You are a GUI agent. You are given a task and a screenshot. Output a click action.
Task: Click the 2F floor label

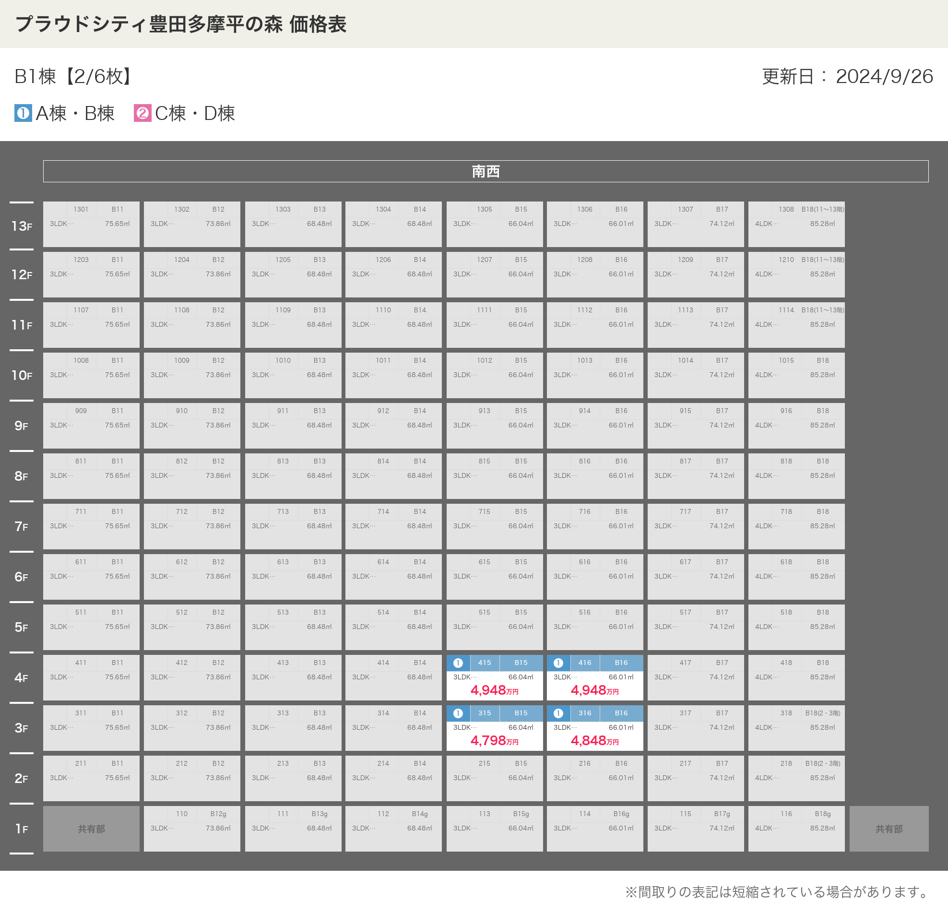[22, 779]
